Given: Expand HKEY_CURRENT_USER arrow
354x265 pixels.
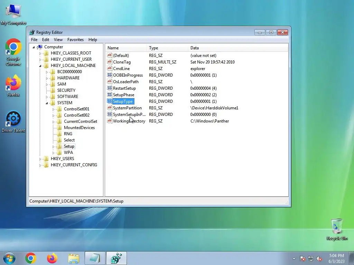Looking at the screenshot, I should pyautogui.click(x=40, y=60).
